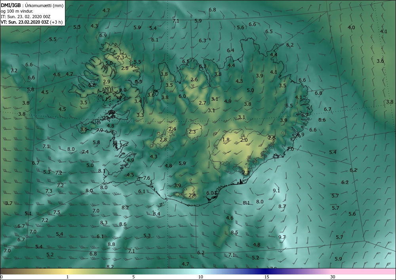The image size is (396, 280).
Task: Select the 2.0 value on the glacier
Action: 244,140
